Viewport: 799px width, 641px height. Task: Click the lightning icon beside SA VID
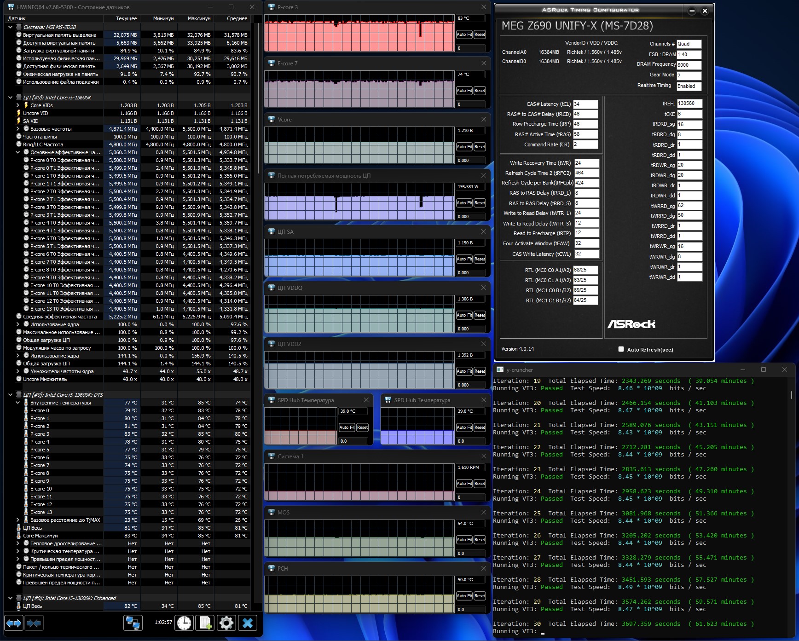19,121
